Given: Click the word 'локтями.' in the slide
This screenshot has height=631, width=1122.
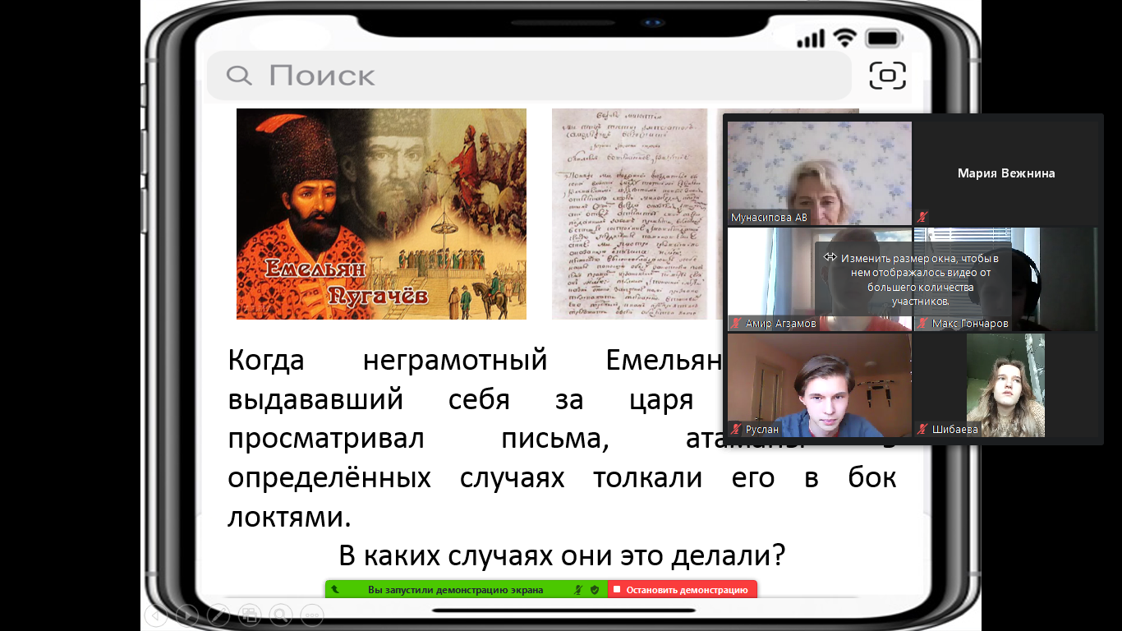Looking at the screenshot, I should (289, 517).
